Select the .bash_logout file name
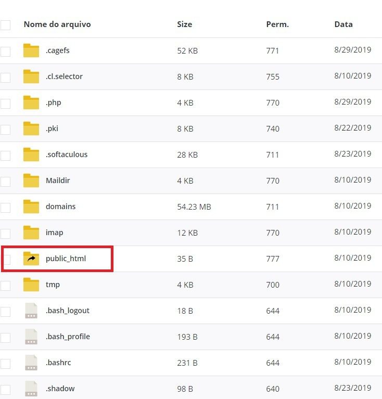 [68, 311]
